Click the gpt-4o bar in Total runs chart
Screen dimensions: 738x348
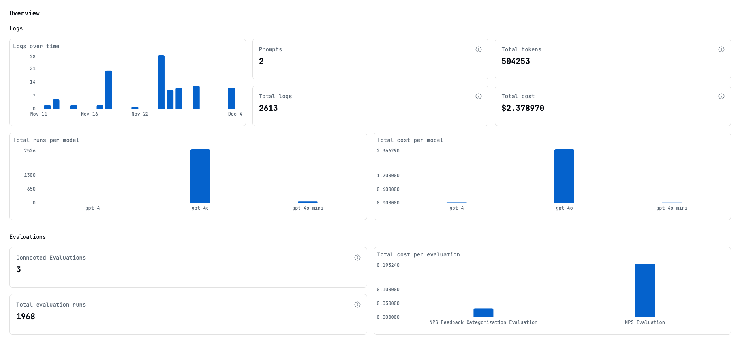[x=200, y=176]
